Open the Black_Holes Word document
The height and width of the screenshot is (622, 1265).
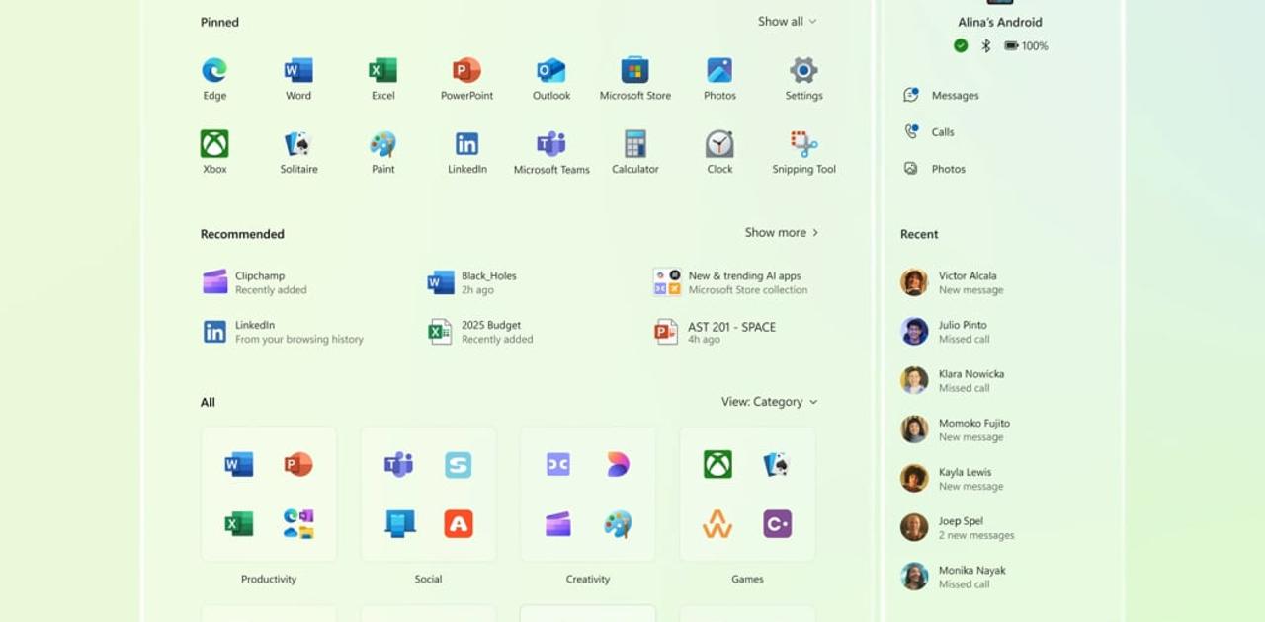[x=472, y=282]
